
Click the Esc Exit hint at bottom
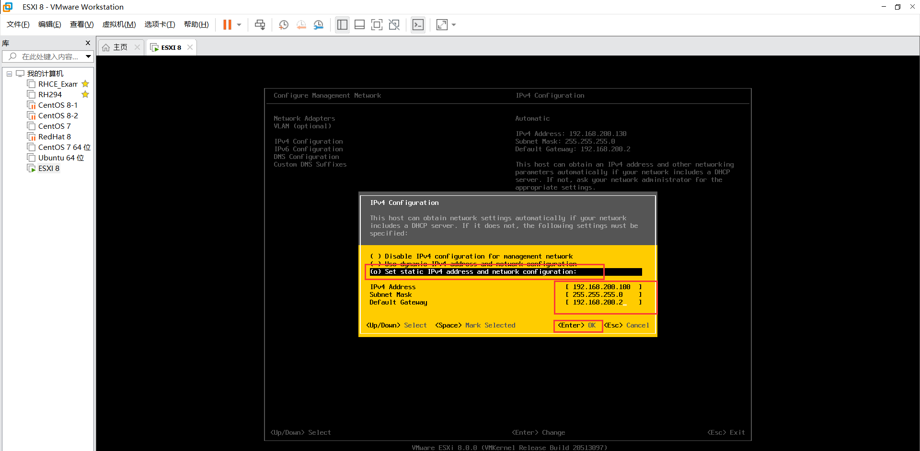tap(726, 433)
